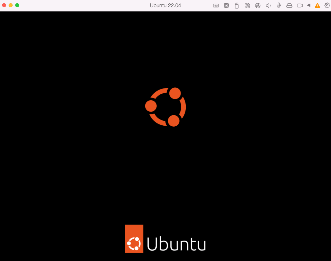Click the Ubuntu 22.04 window title
Viewport: 331px width, 261px height.
pyautogui.click(x=165, y=5)
